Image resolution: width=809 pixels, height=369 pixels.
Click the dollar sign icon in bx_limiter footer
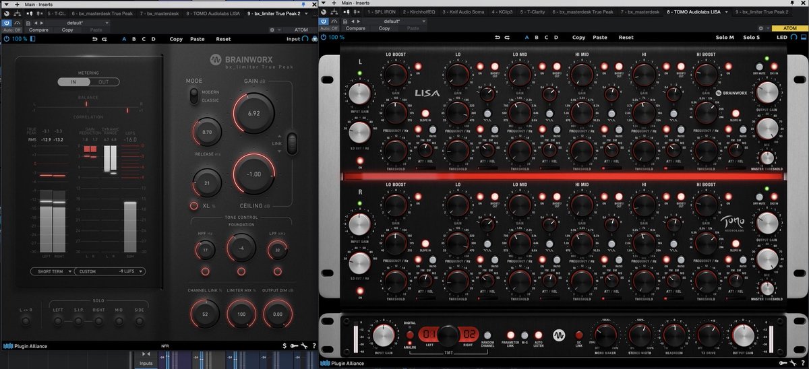pyautogui.click(x=286, y=345)
